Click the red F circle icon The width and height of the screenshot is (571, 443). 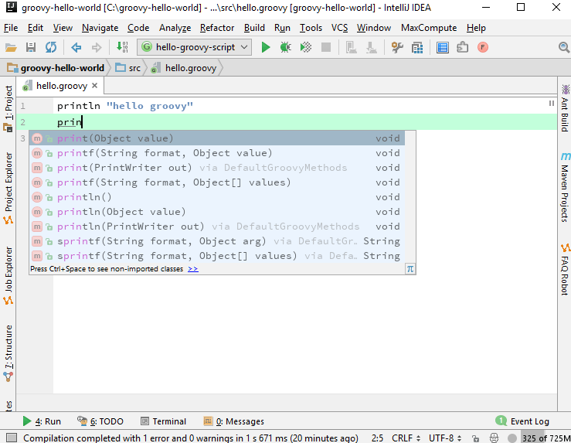pyautogui.click(x=483, y=47)
